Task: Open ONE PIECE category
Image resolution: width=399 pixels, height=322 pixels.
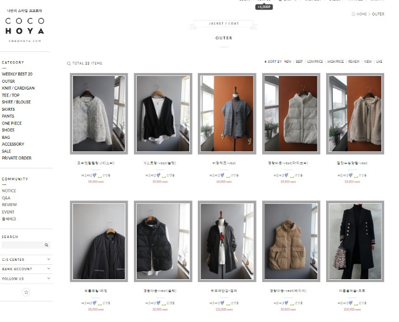Action: pos(12,123)
